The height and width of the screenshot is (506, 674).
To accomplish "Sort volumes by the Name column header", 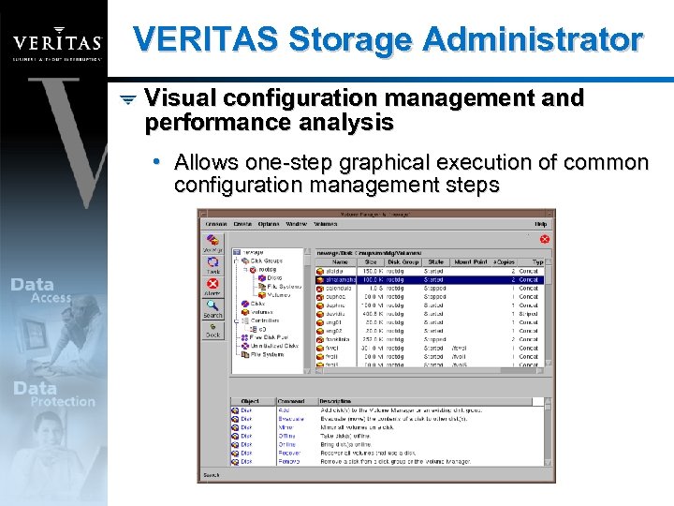I will 337,262.
